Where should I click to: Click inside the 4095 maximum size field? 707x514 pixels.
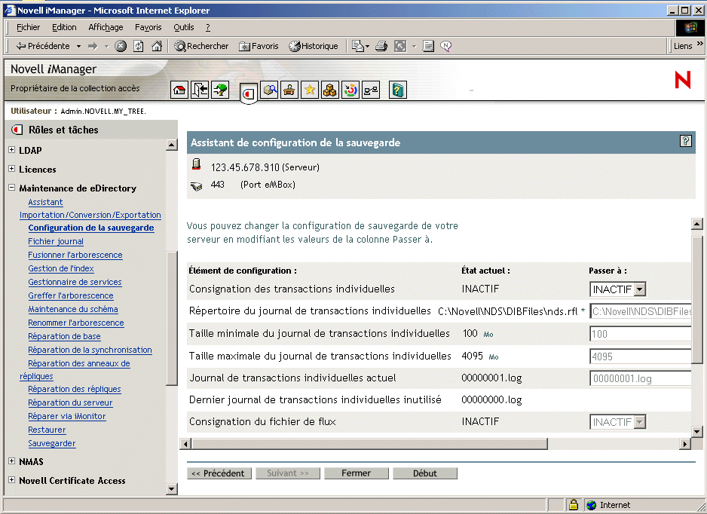point(640,356)
